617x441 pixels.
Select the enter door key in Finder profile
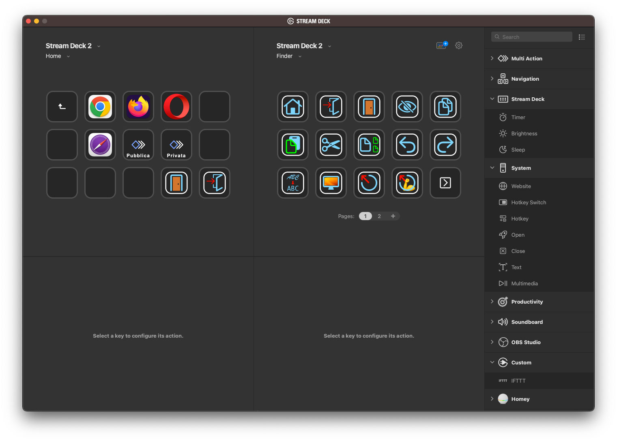pos(331,107)
